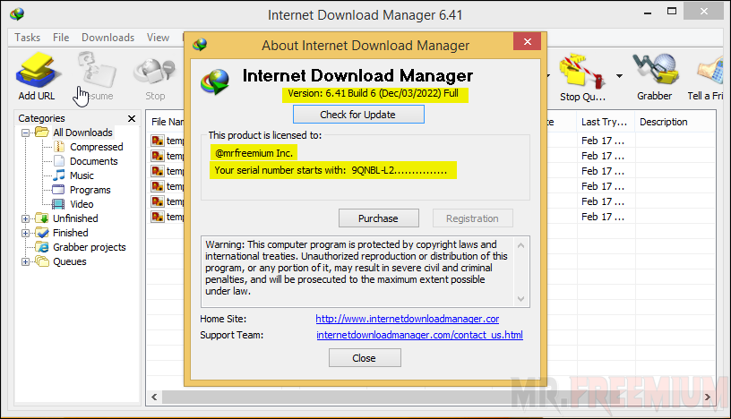Image resolution: width=731 pixels, height=419 pixels.
Task: Click the Last Try column header
Action: (605, 122)
